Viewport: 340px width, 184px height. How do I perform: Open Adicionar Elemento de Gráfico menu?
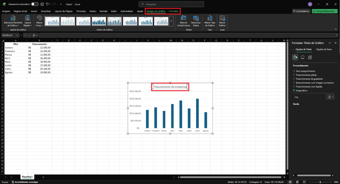click(x=13, y=21)
